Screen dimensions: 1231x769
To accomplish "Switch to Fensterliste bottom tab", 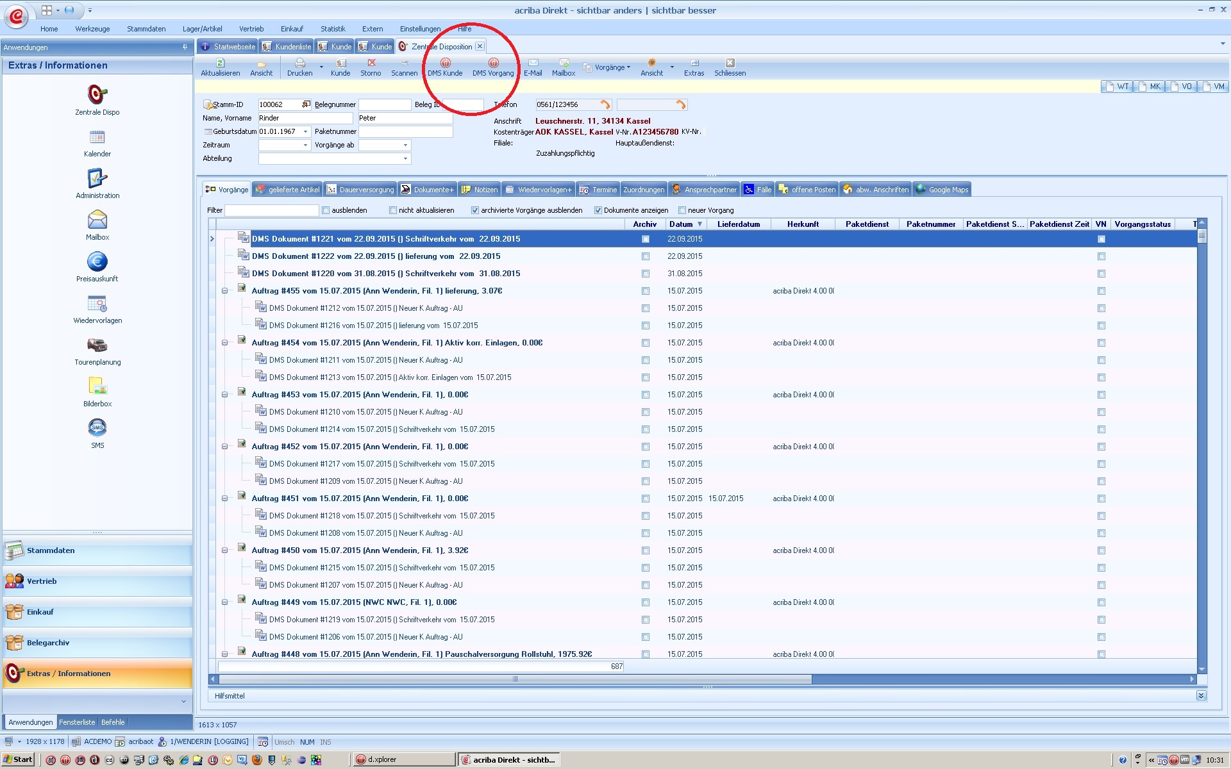I will [77, 722].
